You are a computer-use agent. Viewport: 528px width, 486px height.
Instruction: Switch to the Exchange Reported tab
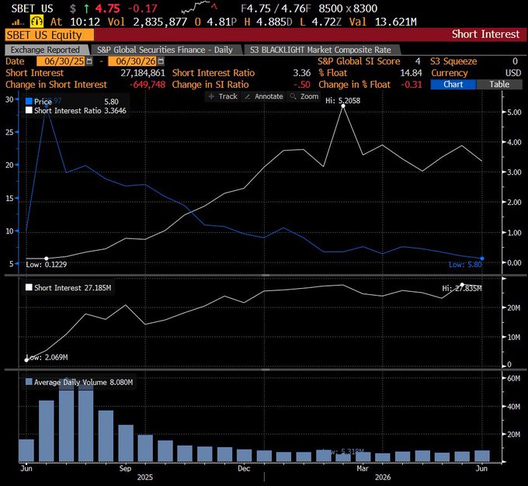click(47, 50)
